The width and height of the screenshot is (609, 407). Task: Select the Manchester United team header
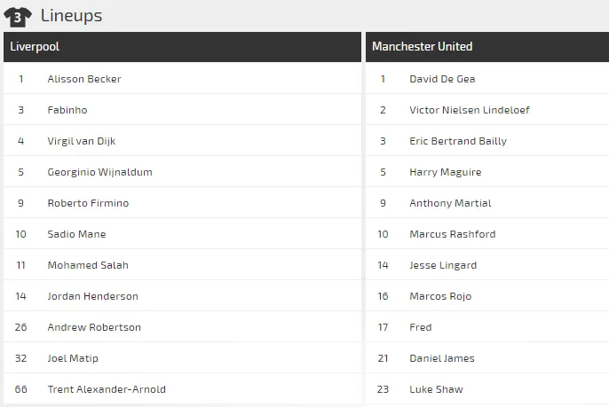pyautogui.click(x=422, y=47)
